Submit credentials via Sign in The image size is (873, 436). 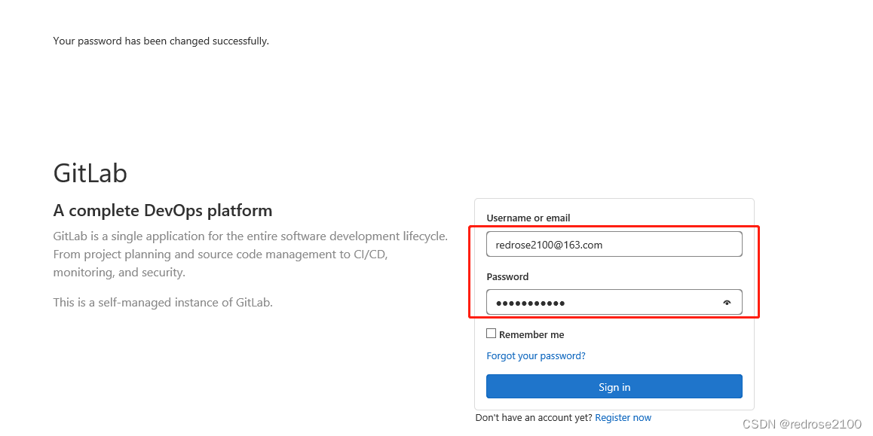(614, 386)
